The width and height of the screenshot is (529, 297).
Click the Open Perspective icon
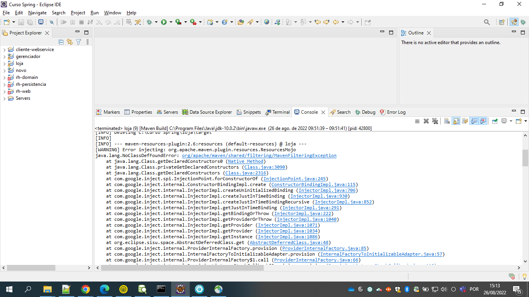[x=502, y=22]
